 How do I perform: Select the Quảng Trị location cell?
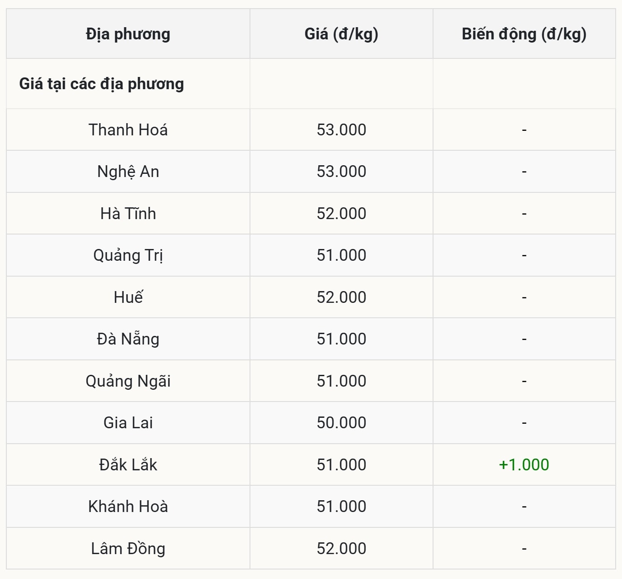pyautogui.click(x=128, y=255)
